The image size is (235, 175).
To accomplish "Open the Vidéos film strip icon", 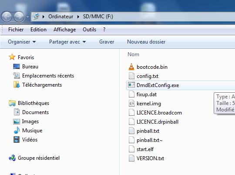I will pyautogui.click(x=17, y=140).
